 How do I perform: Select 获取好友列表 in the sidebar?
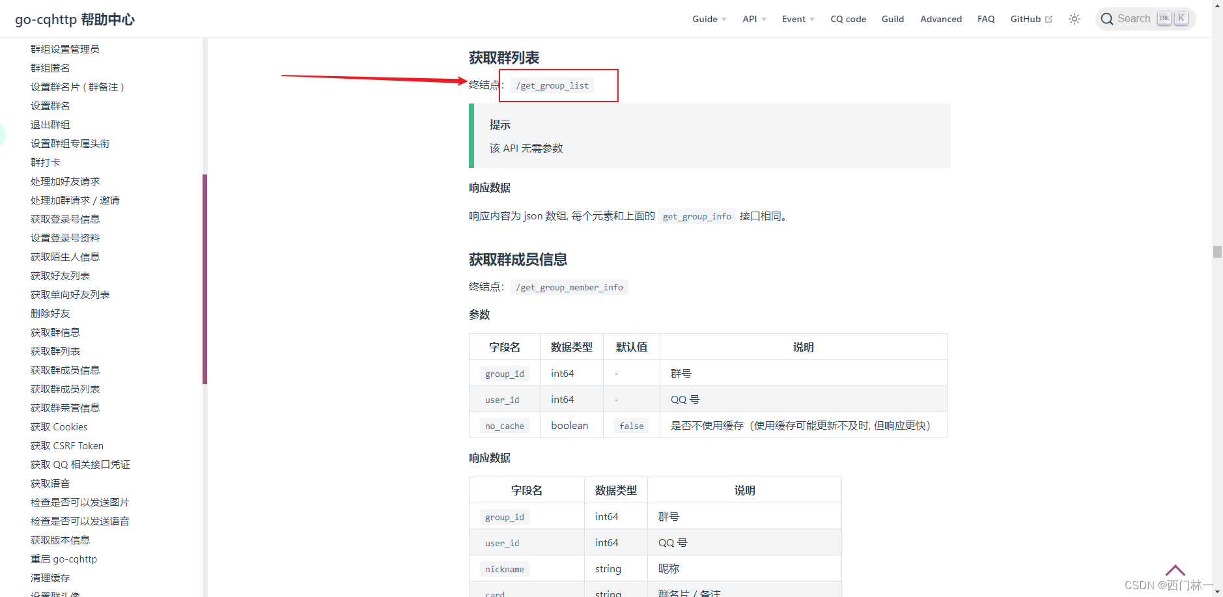coord(60,275)
